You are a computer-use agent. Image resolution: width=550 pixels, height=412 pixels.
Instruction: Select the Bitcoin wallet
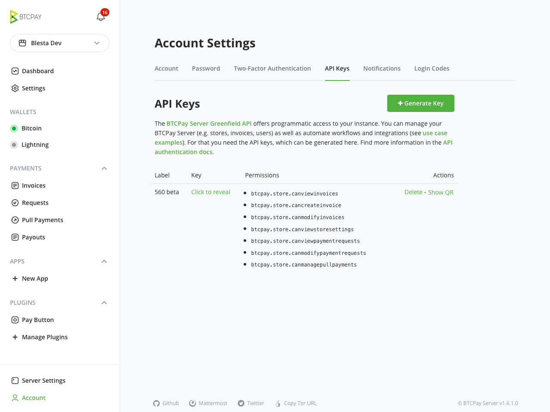[x=31, y=128]
